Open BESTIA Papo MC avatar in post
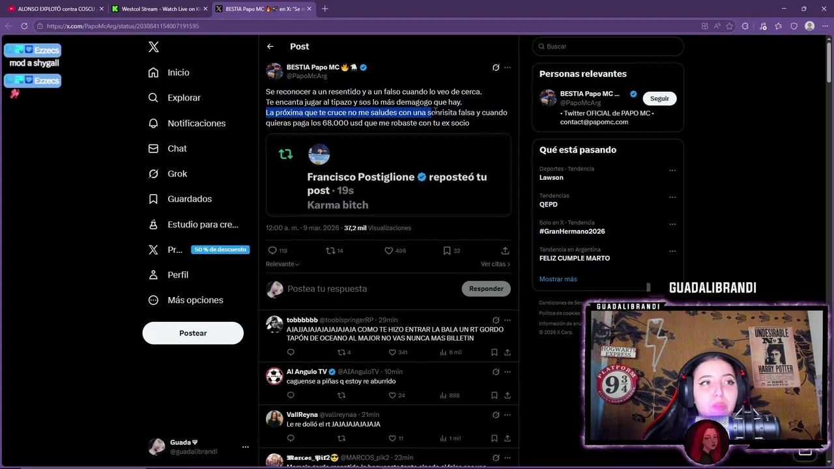The width and height of the screenshot is (834, 469). pyautogui.click(x=274, y=71)
